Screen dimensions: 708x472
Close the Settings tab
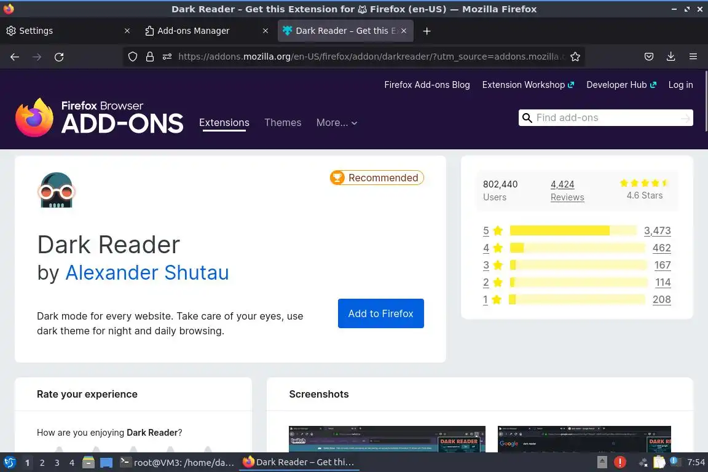127,31
